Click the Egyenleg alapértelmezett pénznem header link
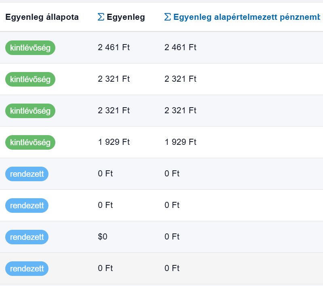 point(246,17)
